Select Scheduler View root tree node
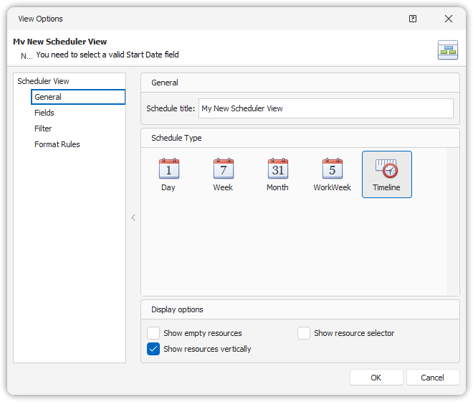Image resolution: width=473 pixels, height=402 pixels. point(43,81)
